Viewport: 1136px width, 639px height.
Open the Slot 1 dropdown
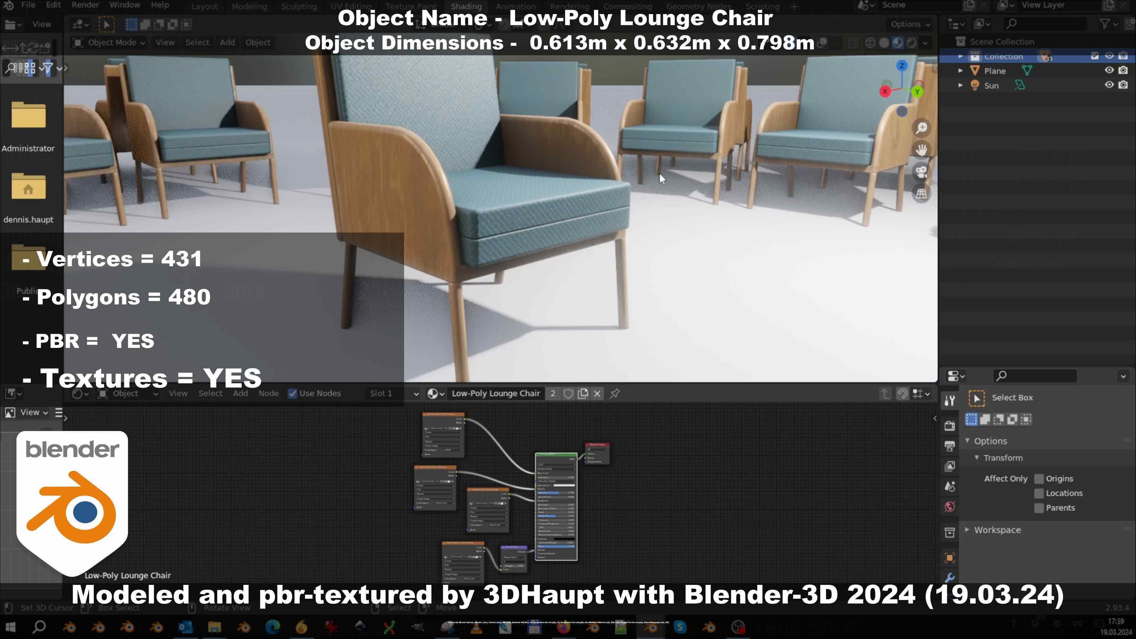(393, 393)
